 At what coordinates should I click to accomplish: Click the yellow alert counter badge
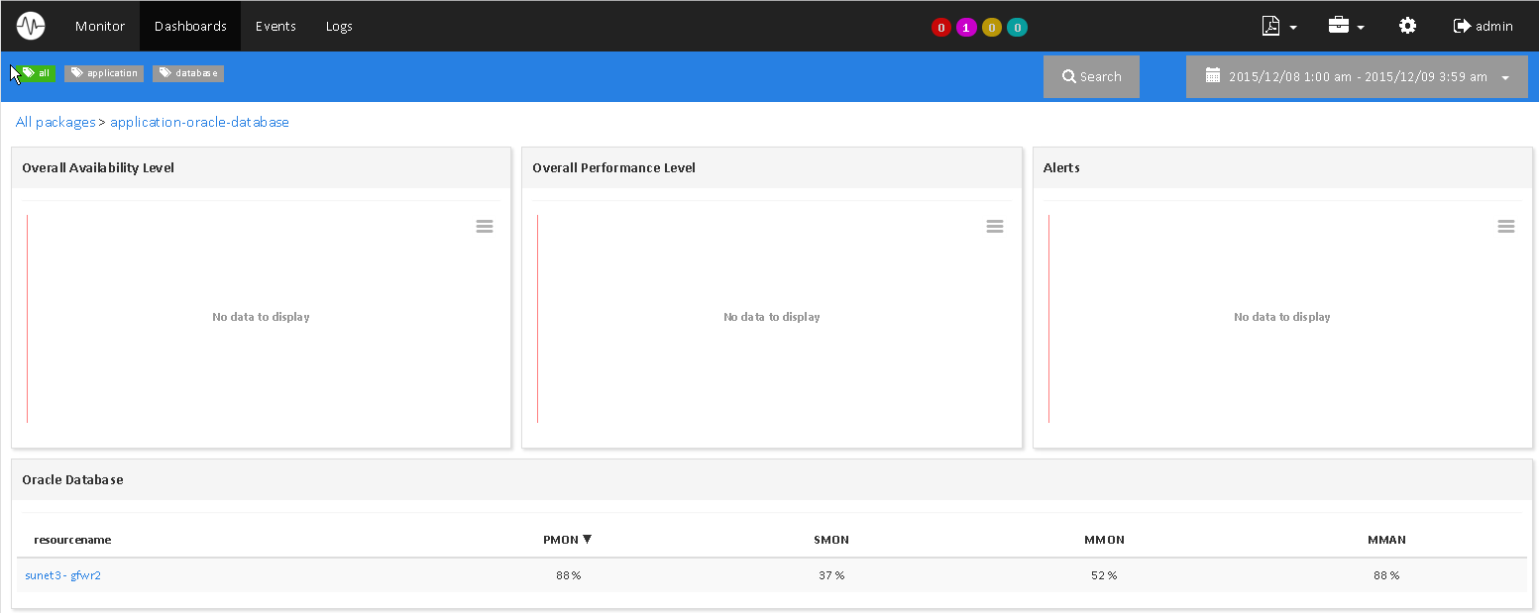(x=992, y=28)
